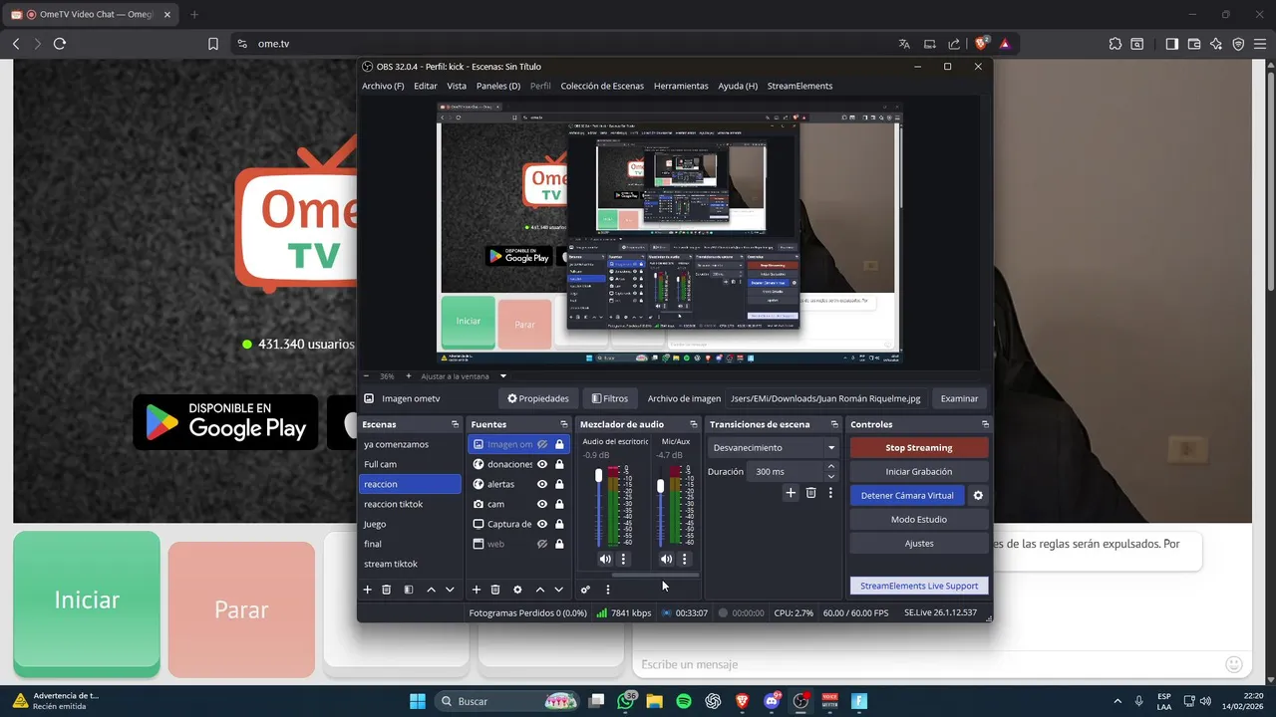Click Detener Cámara Virtual button
This screenshot has height=717, width=1276.
pyautogui.click(x=907, y=495)
